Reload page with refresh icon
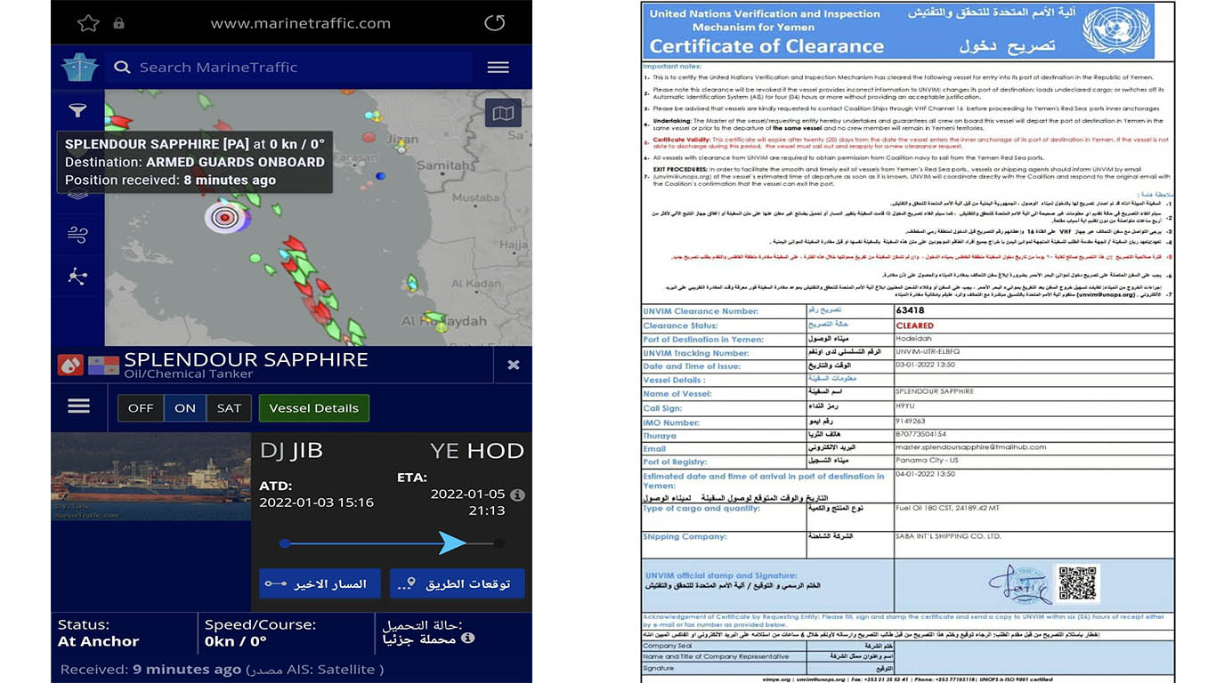This screenshot has height=683, width=1216. tap(495, 23)
